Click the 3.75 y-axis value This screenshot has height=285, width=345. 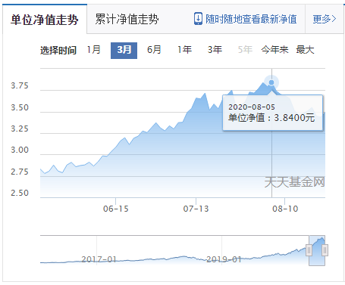pos(20,85)
